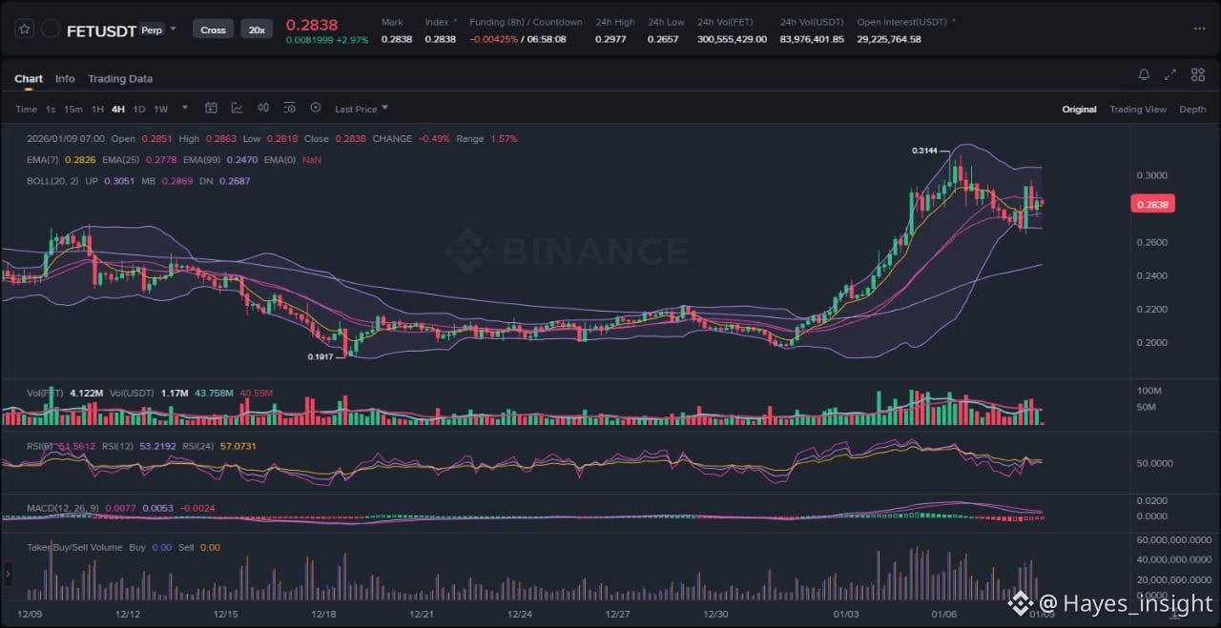
Task: Switch to the Info tab
Action: coord(65,79)
